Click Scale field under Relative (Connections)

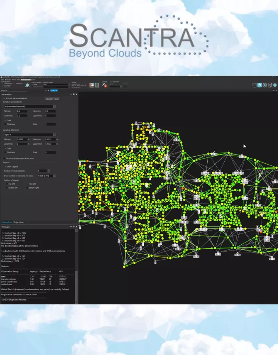(50, 124)
